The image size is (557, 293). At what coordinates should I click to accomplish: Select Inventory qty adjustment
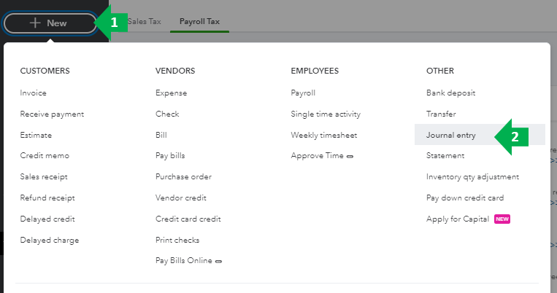pyautogui.click(x=472, y=177)
